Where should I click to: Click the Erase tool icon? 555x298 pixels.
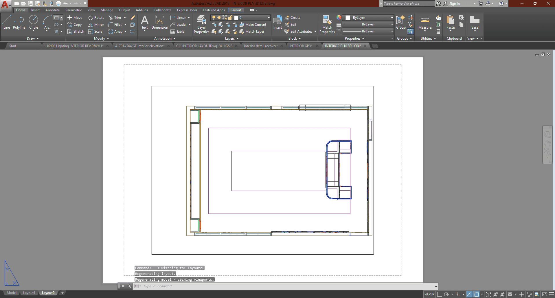coord(133,18)
